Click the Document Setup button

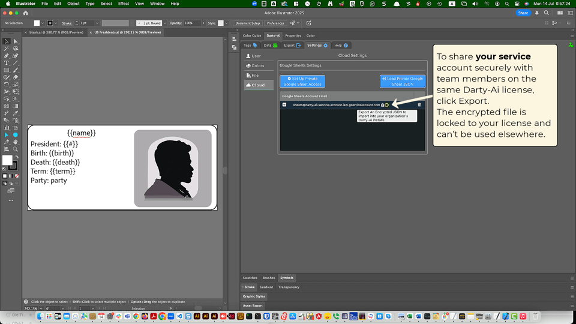pos(248,23)
